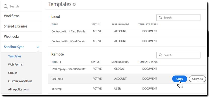Click the Remote section heading
Image resolution: width=209 pixels, height=97 pixels.
tap(58, 54)
